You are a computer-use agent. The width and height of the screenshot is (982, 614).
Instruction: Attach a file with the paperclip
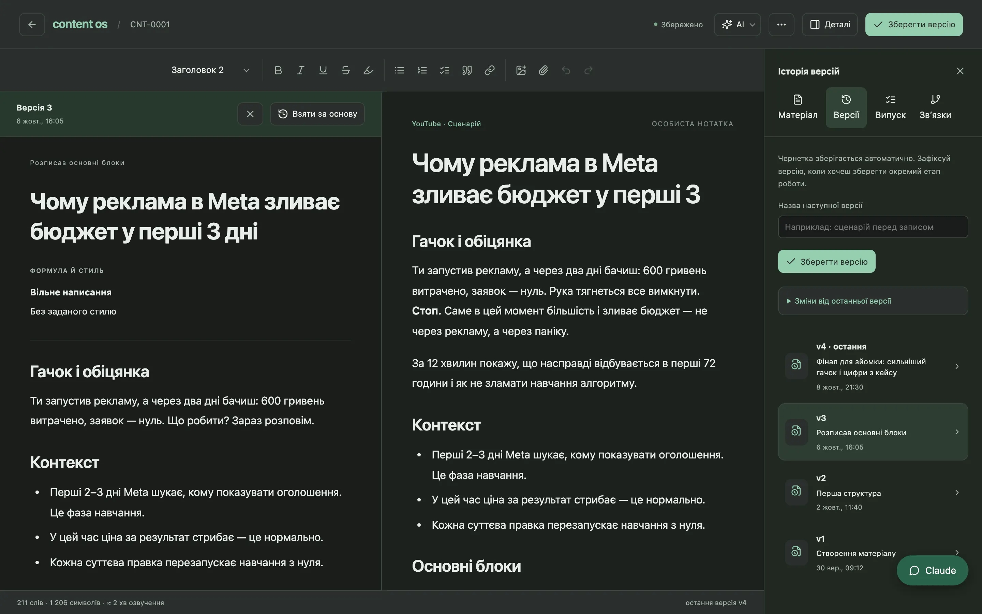(x=544, y=70)
